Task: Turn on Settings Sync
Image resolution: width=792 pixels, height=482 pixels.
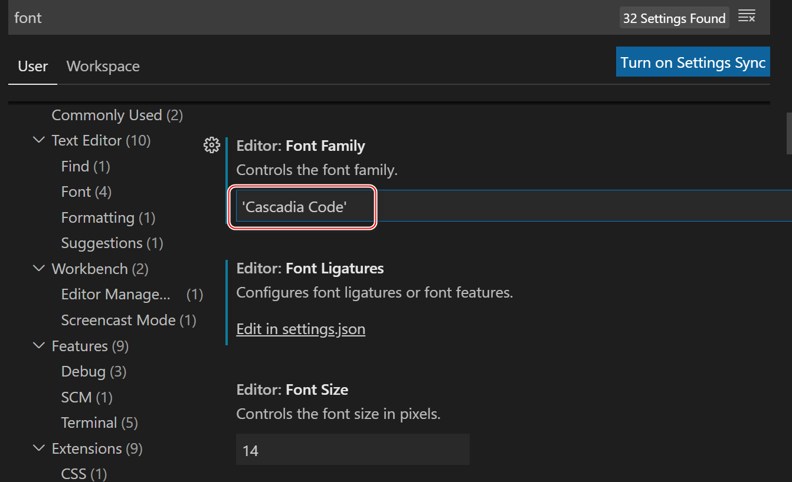Action: pos(693,62)
